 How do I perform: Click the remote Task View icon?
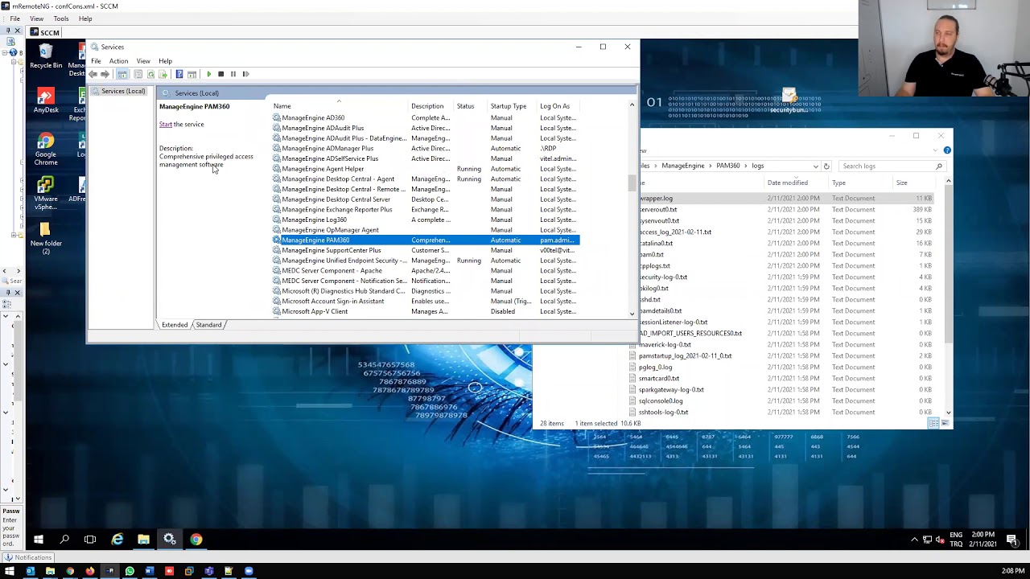[x=90, y=540]
